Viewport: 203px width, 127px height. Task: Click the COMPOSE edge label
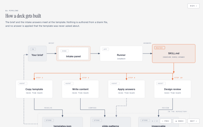[92, 108]
